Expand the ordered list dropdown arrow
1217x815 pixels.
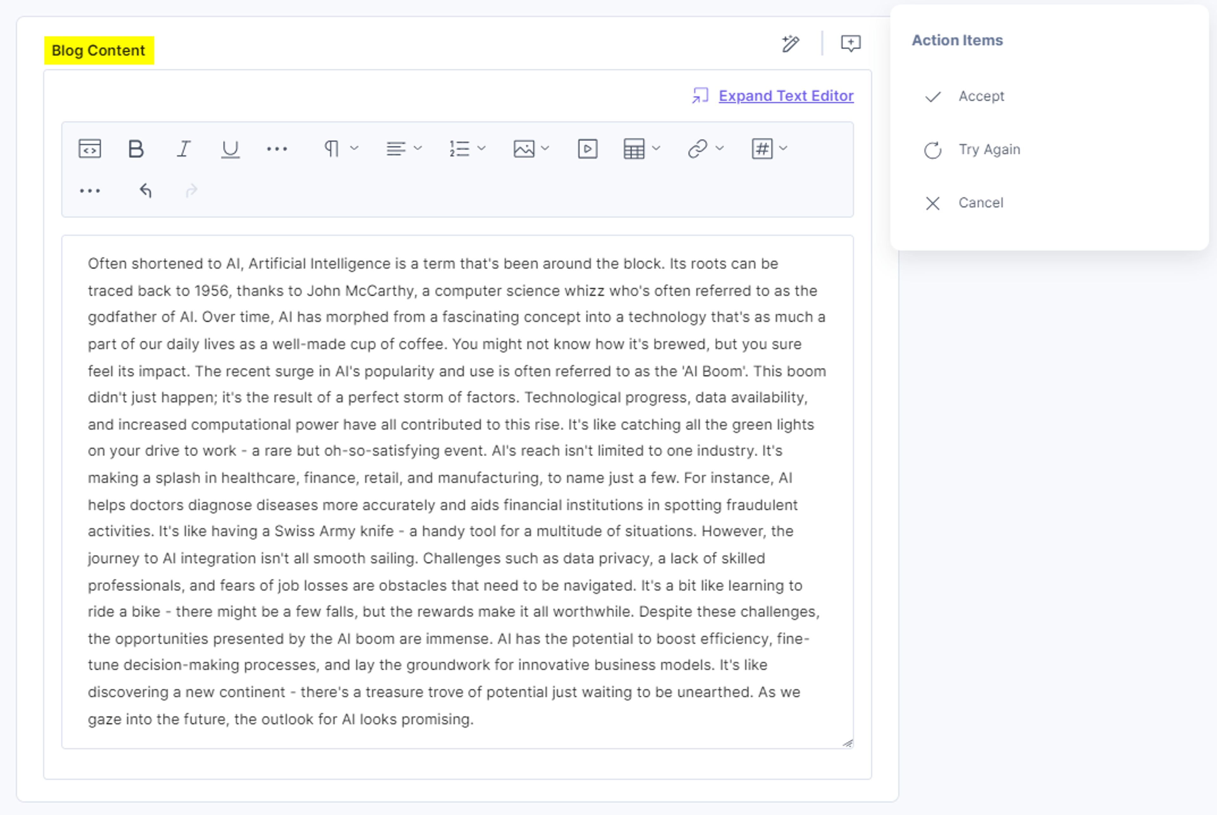(482, 148)
